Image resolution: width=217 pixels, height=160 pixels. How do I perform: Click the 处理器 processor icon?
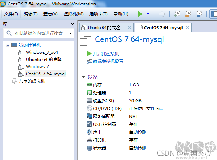(89, 93)
